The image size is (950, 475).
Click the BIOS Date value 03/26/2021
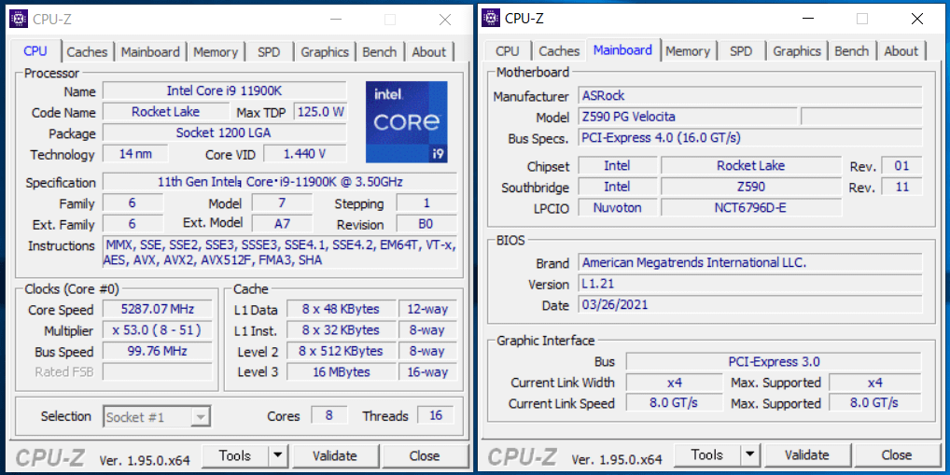coord(750,304)
